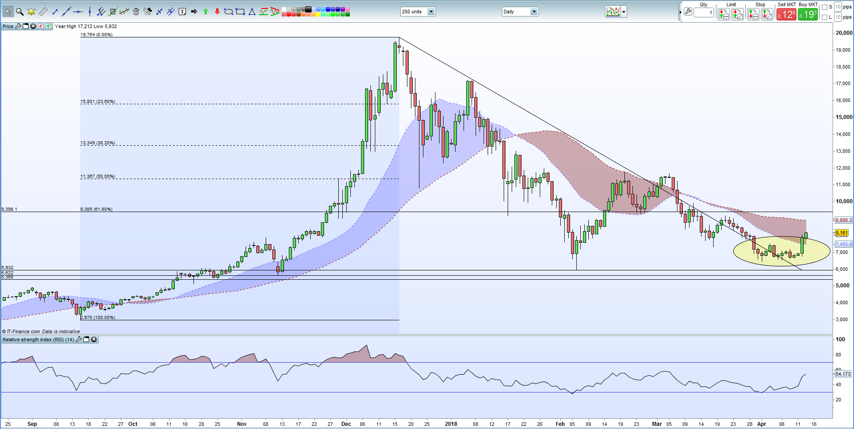The width and height of the screenshot is (854, 429).
Task: Place a Limit buy order
Action: [x=724, y=14]
